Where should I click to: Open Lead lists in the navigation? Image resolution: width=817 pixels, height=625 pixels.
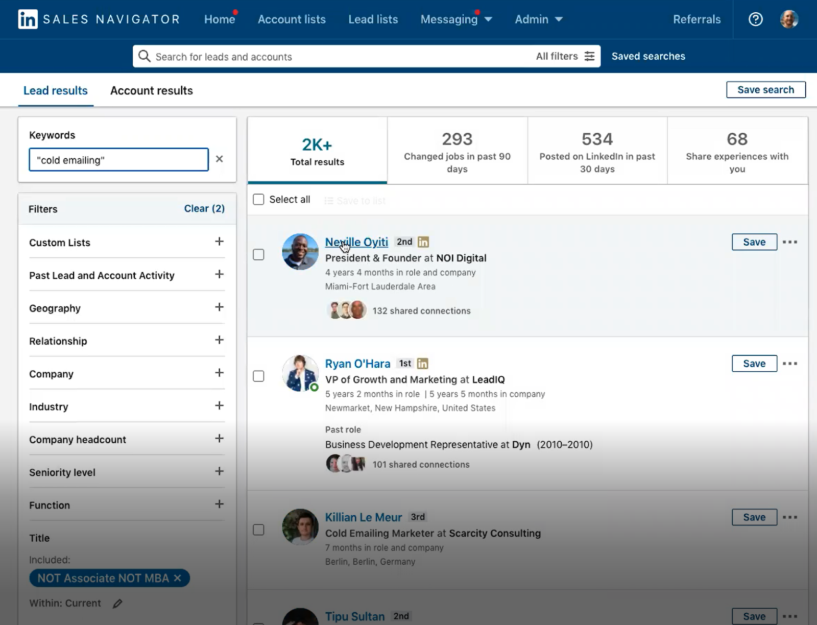373,19
